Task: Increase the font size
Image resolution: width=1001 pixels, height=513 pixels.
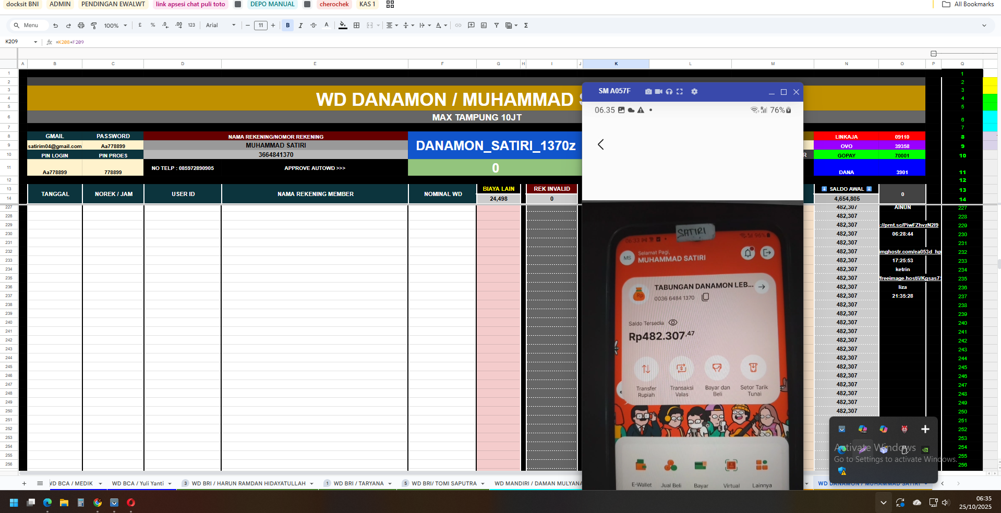Action: click(x=273, y=26)
